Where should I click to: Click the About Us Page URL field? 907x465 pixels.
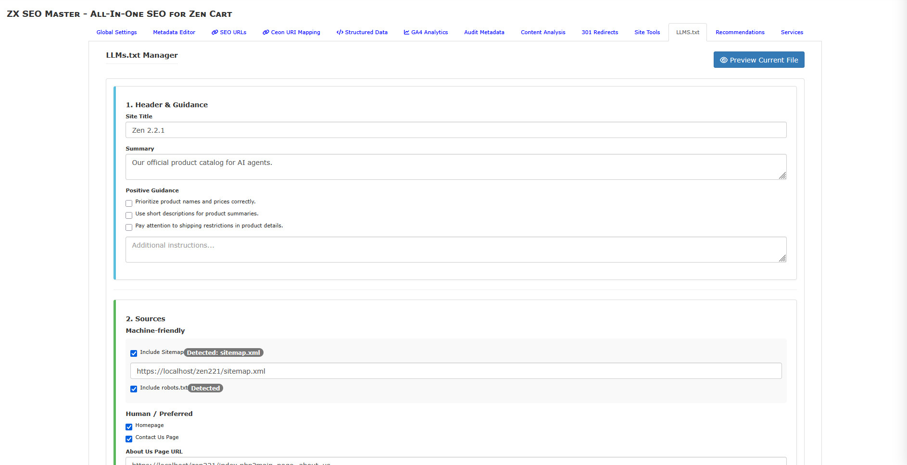point(456,461)
